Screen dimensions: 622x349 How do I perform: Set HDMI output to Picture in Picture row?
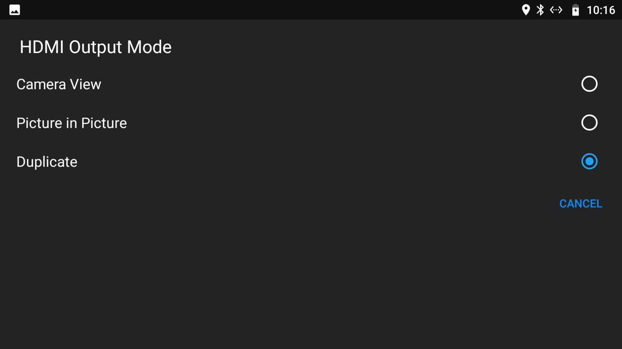pos(311,123)
